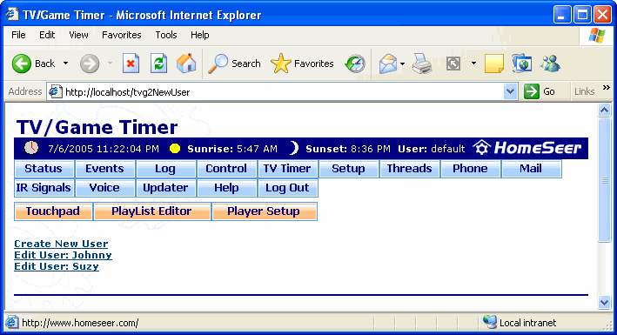Open Messenger people icon
The height and width of the screenshot is (335, 617).
click(550, 64)
